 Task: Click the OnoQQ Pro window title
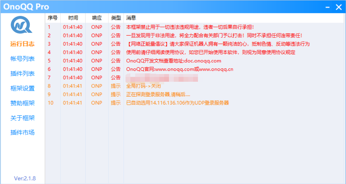pos(26,7)
